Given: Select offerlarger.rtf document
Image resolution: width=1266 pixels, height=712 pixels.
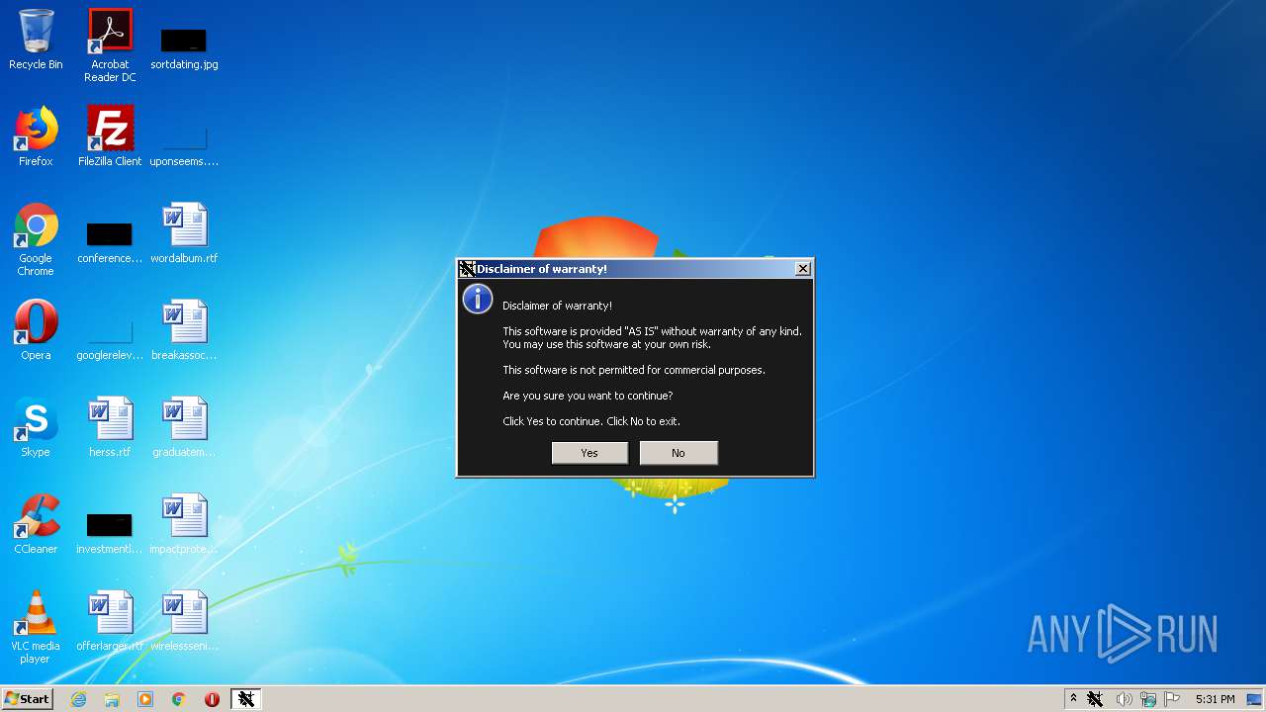Looking at the screenshot, I should 110,621.
